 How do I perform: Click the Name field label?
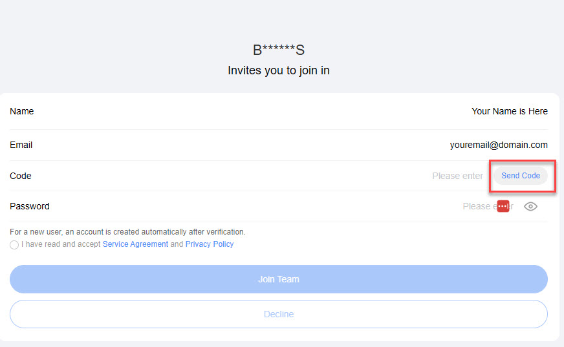pos(21,111)
